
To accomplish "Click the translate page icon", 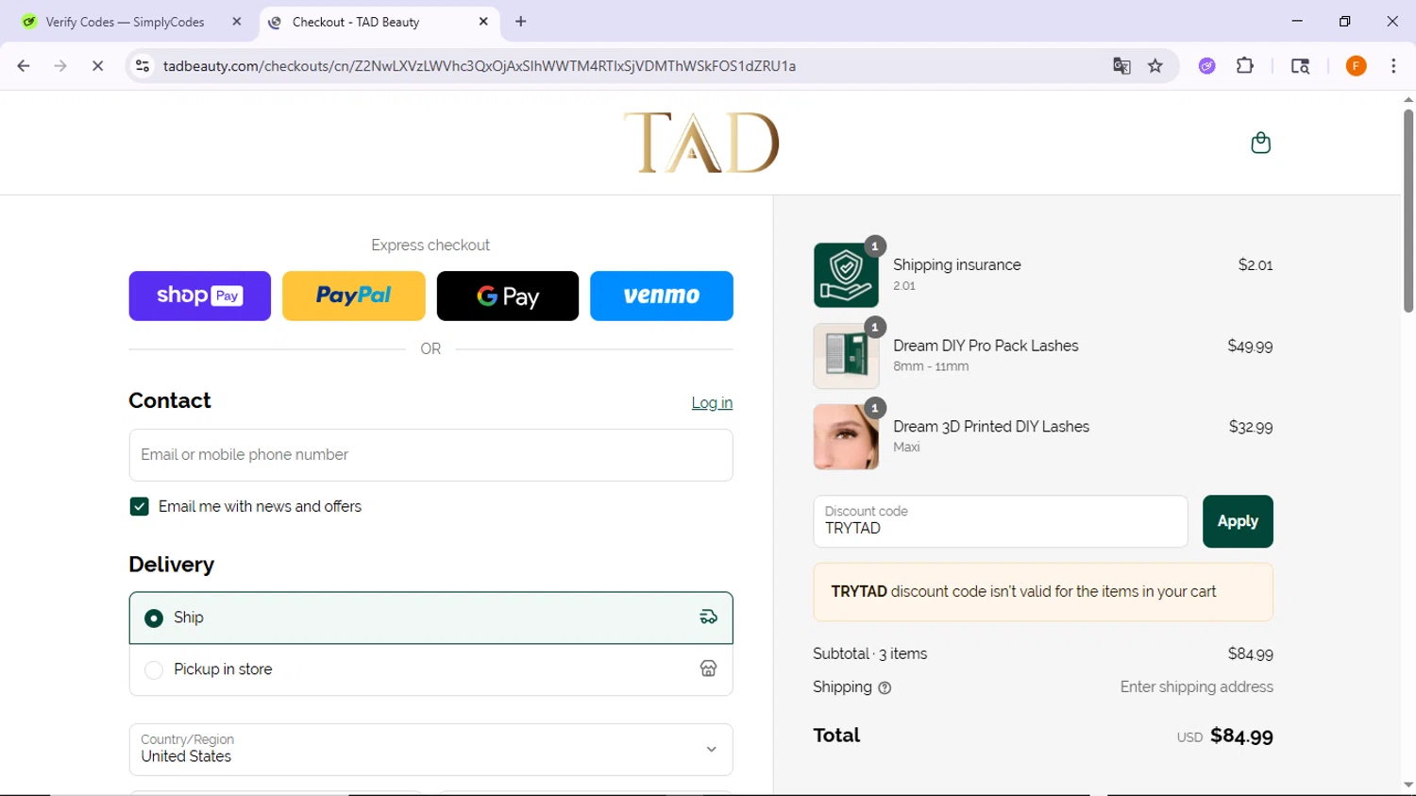I will click(x=1121, y=66).
